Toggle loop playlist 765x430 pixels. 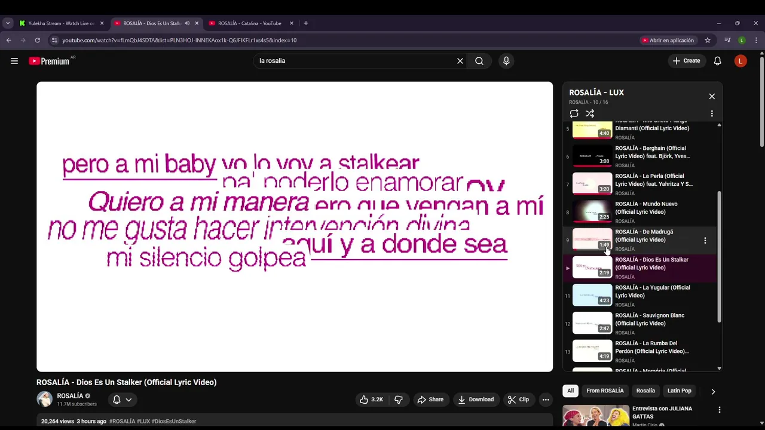574,113
